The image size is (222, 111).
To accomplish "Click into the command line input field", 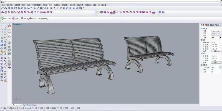I will coord(113,2).
